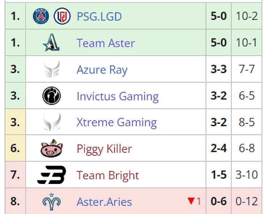
Task: Click the Aster.Aries 0-12 game score
Action: click(247, 202)
